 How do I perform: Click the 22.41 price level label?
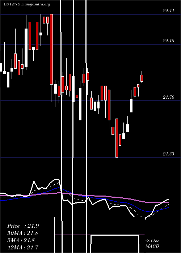[x=168, y=11]
